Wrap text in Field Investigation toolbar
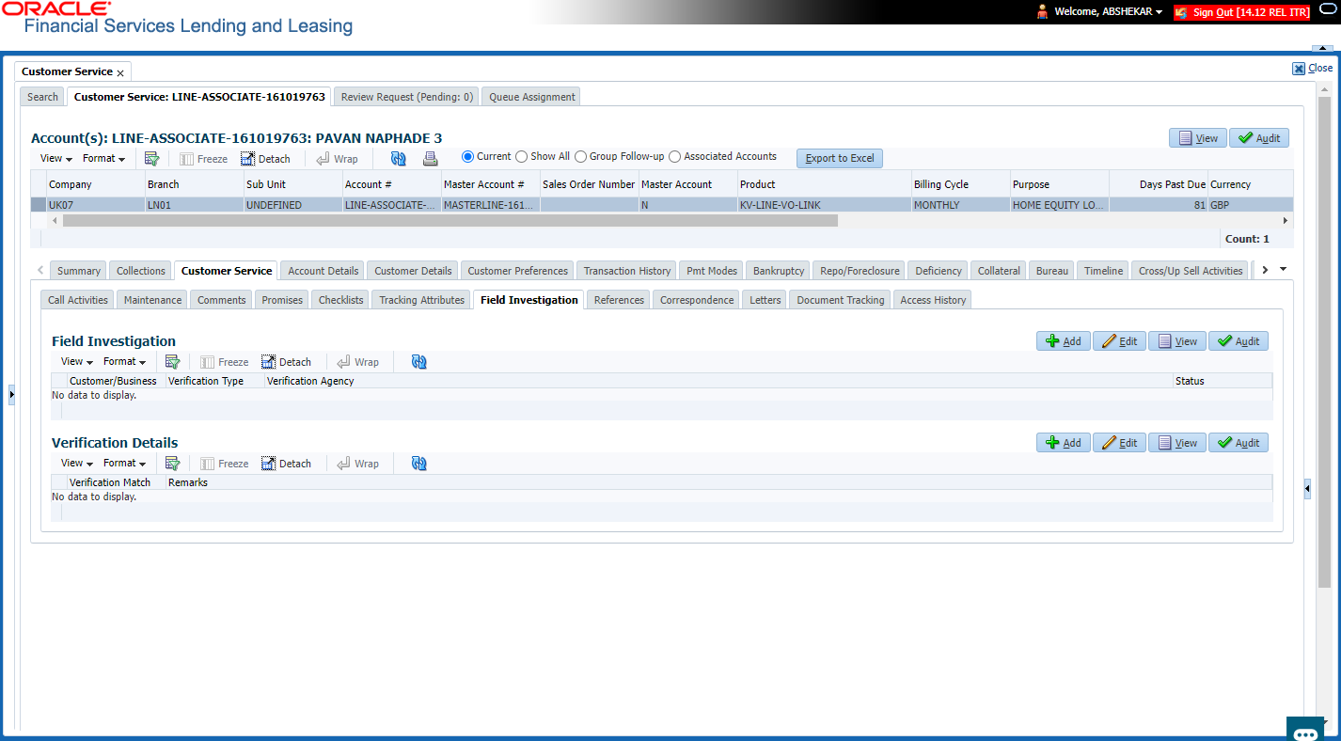This screenshot has width=1341, height=741. click(357, 362)
